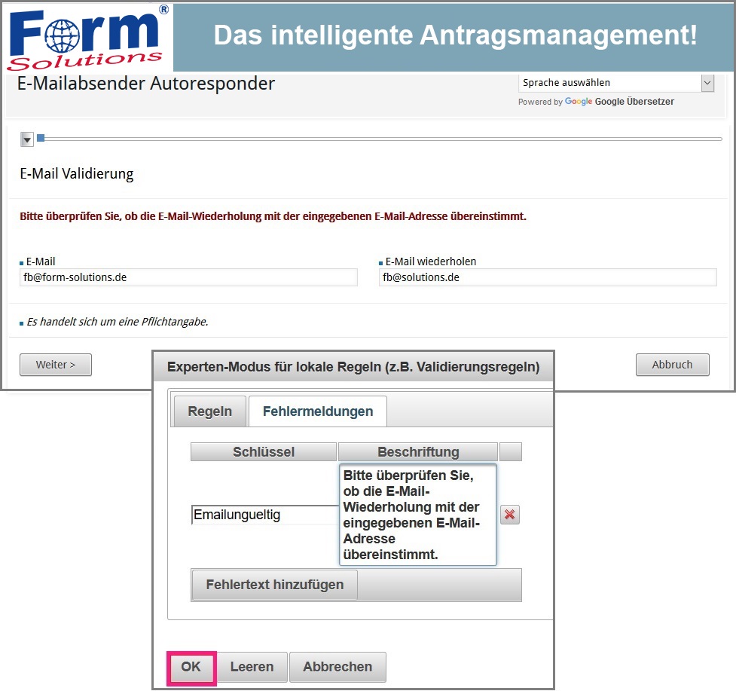The width and height of the screenshot is (736, 691).
Task: Click the Schlüssel column header
Action: pyautogui.click(x=263, y=452)
